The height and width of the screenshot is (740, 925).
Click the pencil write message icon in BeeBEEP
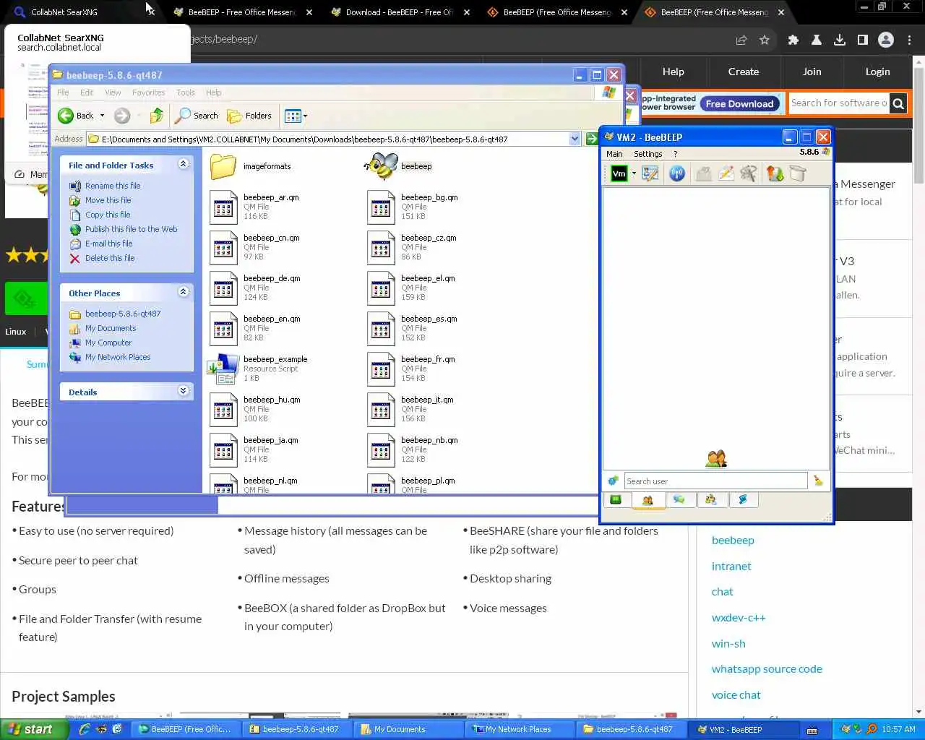726,173
